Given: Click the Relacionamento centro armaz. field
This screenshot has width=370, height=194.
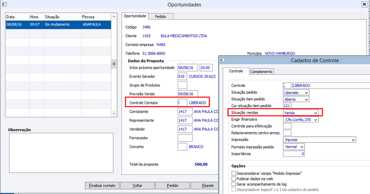Looking at the screenshot, I should coord(287,133).
